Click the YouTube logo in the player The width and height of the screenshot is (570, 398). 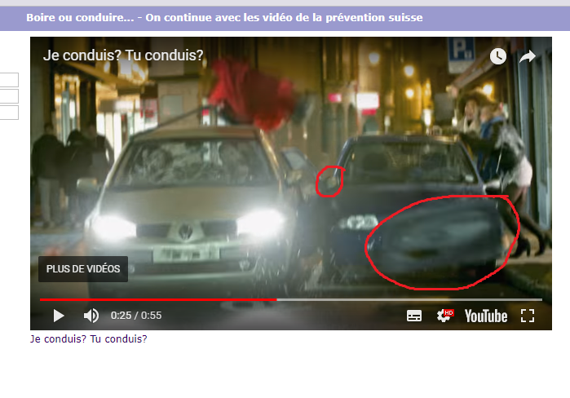point(486,316)
